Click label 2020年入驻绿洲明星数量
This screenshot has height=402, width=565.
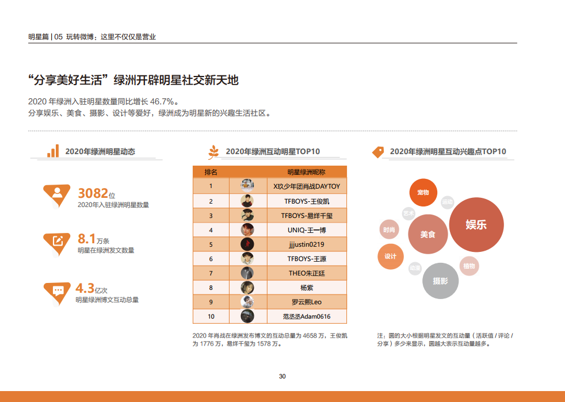(113, 205)
